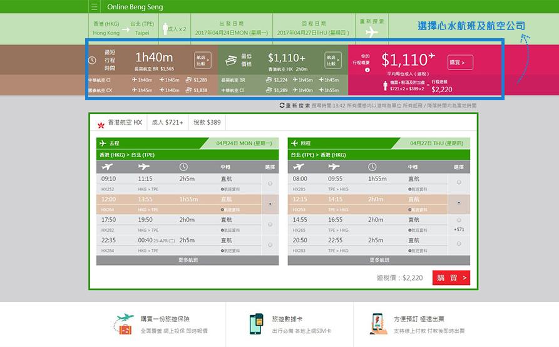This screenshot has height=347, width=559.
Task: Click the arrow icon between Hong Kong and Taipei
Action: tap(126, 29)
